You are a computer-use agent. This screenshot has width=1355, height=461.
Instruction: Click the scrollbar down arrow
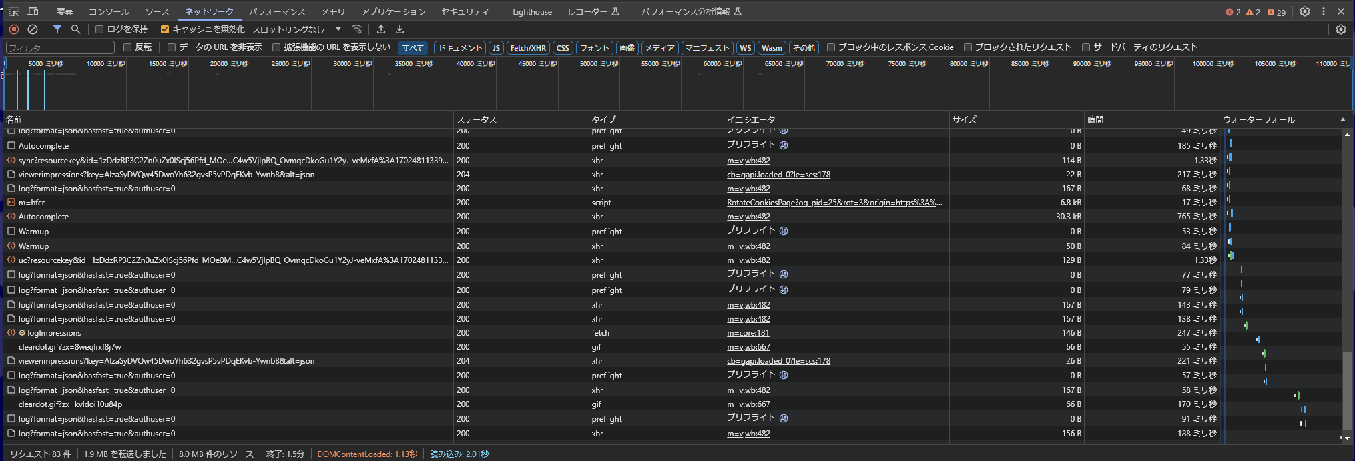1347,438
